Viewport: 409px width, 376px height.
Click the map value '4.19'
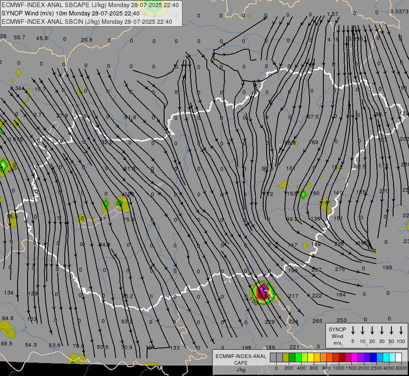point(333,39)
